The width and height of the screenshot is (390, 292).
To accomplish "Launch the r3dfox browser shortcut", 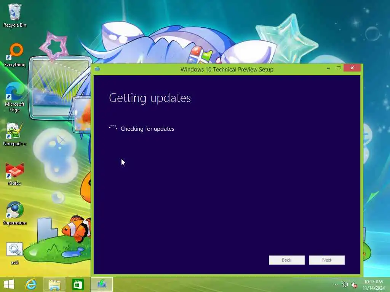I will click(x=15, y=174).
